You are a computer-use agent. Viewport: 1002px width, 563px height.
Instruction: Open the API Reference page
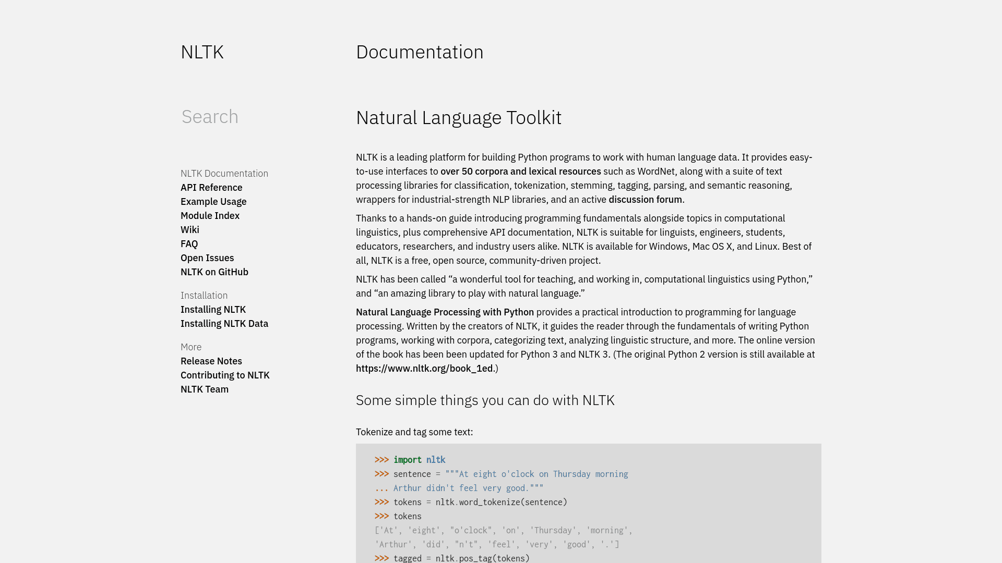coord(211,188)
